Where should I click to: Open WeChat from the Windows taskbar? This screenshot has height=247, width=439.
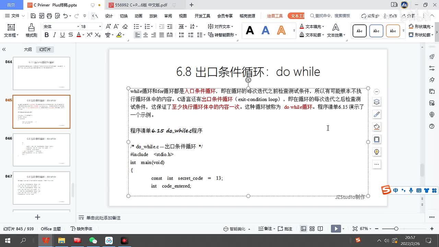point(93,240)
